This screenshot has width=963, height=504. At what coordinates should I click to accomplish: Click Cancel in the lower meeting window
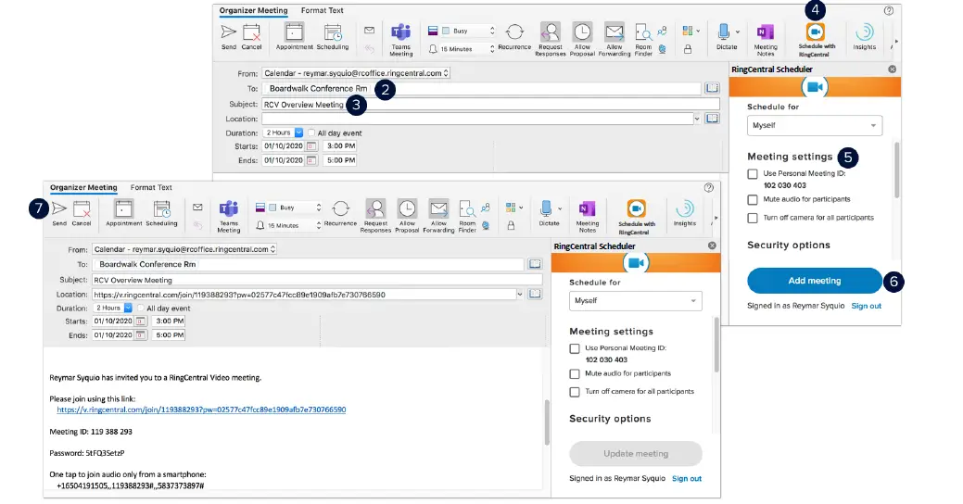pyautogui.click(x=81, y=214)
